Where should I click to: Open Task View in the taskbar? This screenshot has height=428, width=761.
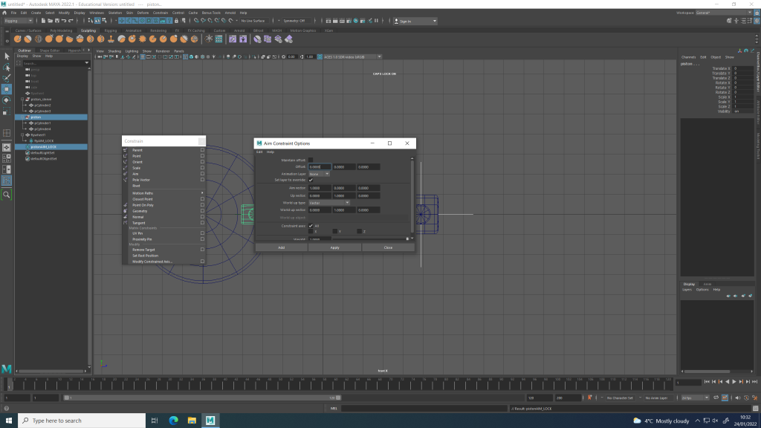(x=155, y=421)
